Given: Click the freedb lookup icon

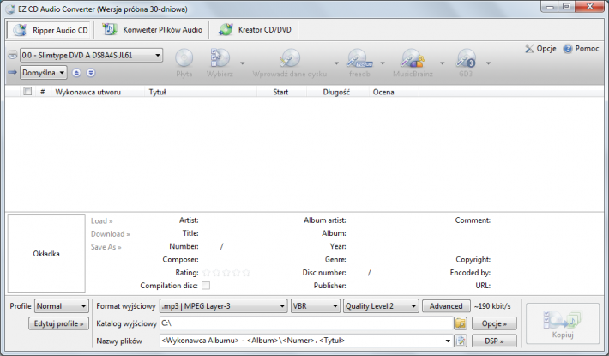Looking at the screenshot, I should pos(359,58).
